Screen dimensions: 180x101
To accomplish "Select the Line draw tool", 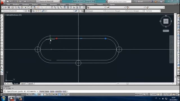I will pyautogui.click(x=2, y=16).
